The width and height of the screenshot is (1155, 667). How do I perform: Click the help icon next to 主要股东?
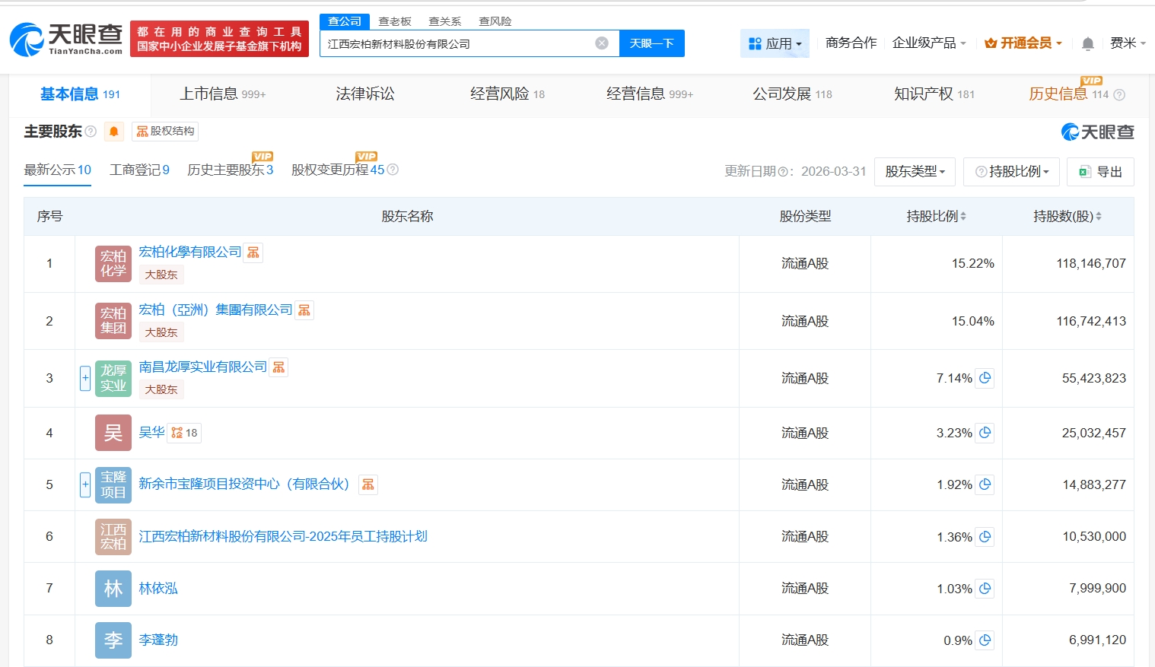(91, 132)
